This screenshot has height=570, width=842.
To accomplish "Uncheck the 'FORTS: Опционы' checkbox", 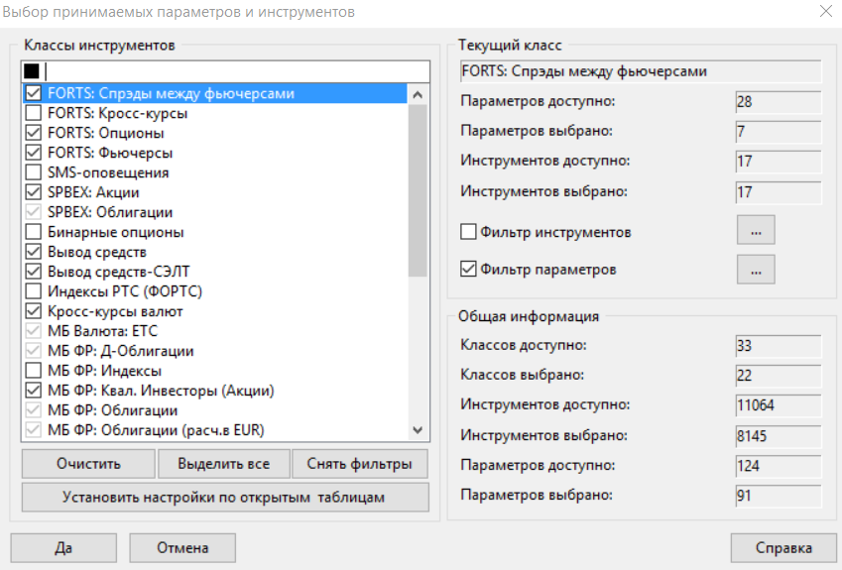I will (33, 133).
